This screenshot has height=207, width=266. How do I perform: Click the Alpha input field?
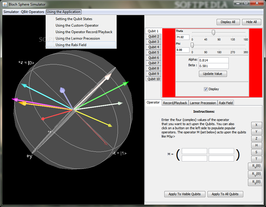pyautogui.click(x=214, y=60)
